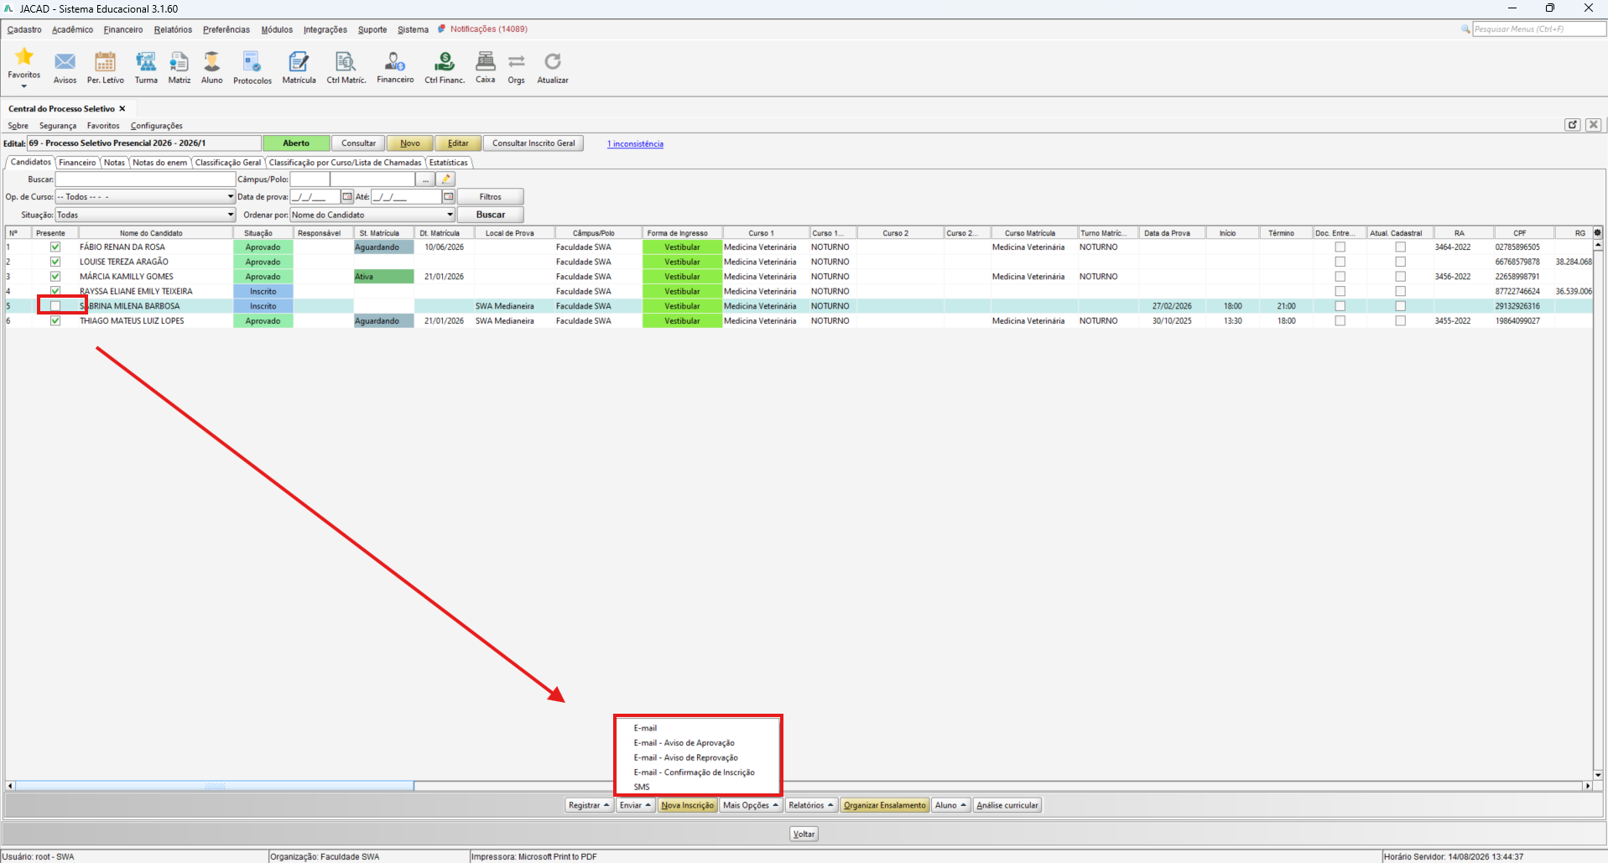Expand the Favoritos toolbar dropdown arrow

[x=24, y=86]
